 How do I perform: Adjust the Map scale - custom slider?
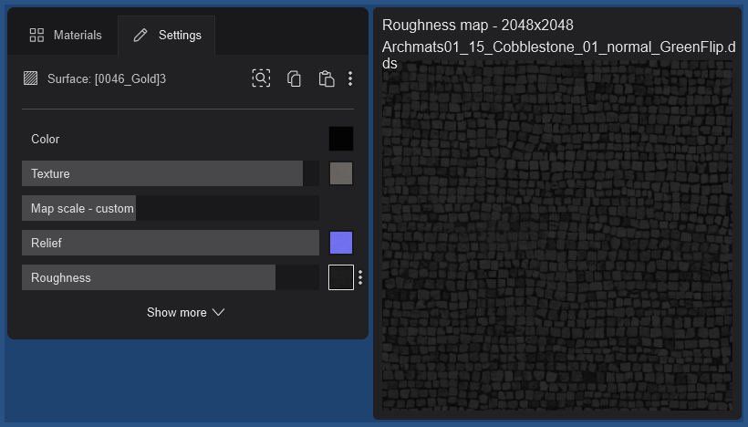click(x=171, y=209)
